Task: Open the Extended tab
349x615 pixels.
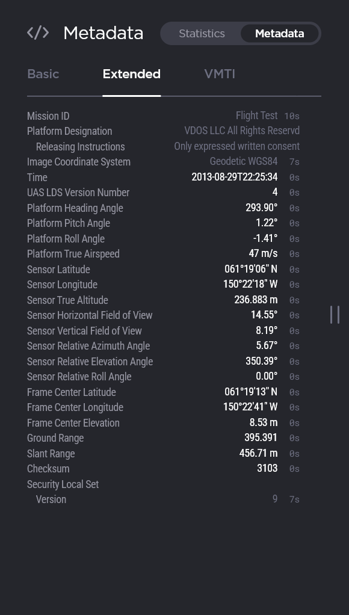Action: point(131,74)
